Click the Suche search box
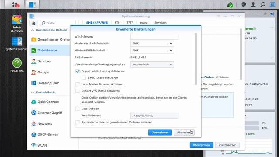The width and height of the screenshot is (279, 157). [58, 23]
